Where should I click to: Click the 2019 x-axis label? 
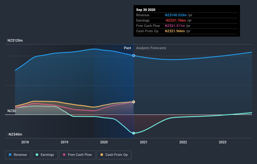(x=64, y=142)
